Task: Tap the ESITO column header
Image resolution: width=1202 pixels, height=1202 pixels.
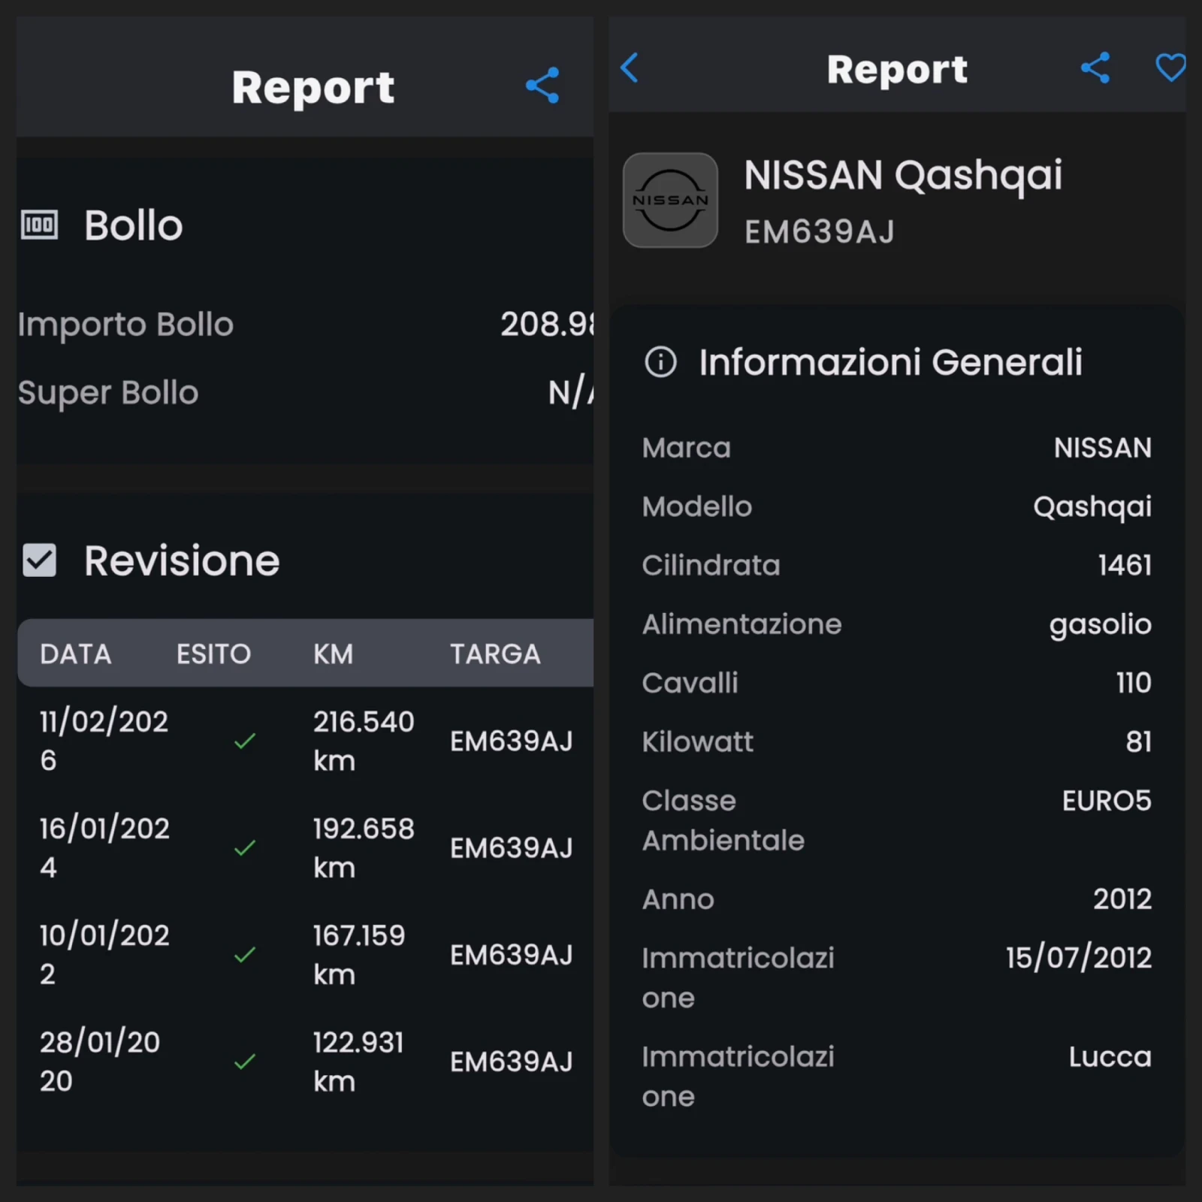Action: pos(213,654)
